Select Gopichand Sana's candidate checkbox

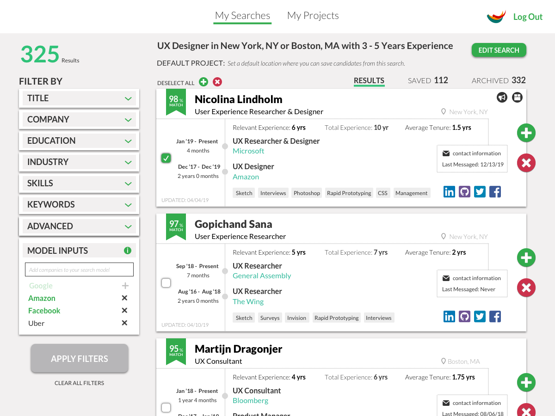point(166,282)
